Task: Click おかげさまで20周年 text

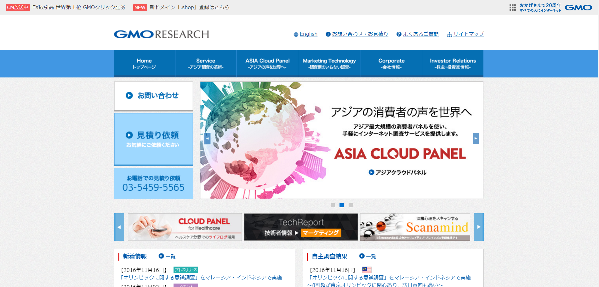Action: (x=540, y=5)
